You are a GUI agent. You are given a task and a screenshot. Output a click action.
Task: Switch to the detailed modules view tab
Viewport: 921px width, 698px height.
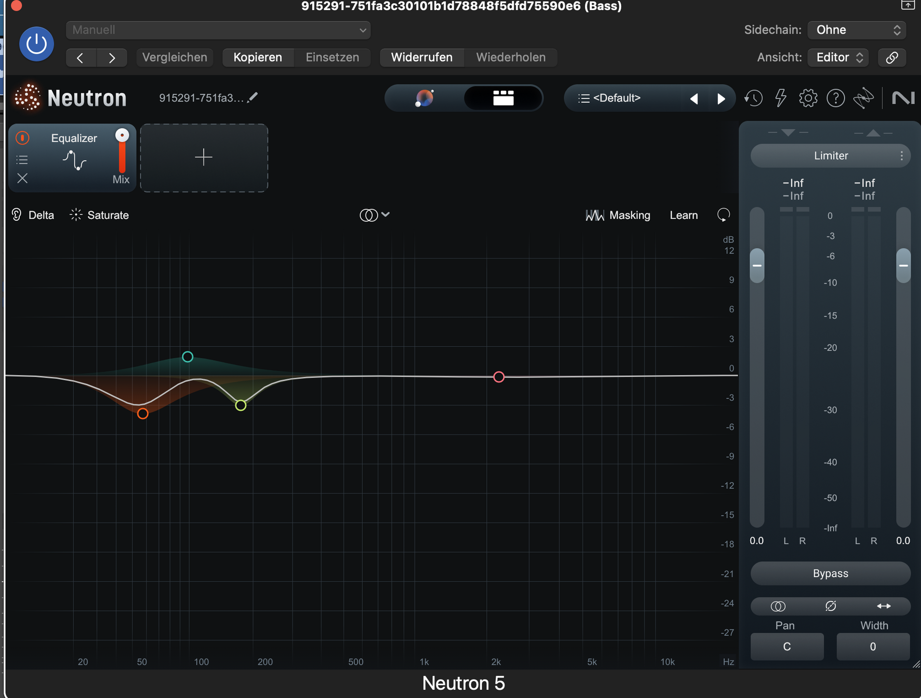point(503,98)
